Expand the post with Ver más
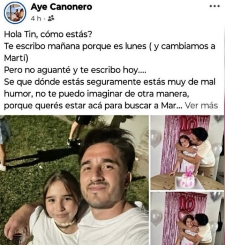 pos(201,106)
